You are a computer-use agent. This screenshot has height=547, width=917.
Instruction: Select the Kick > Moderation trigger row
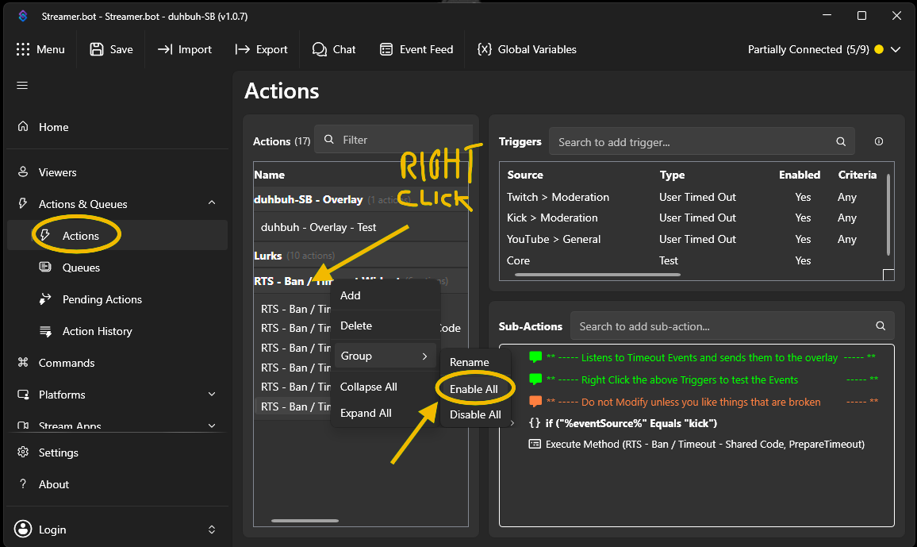[x=693, y=218]
